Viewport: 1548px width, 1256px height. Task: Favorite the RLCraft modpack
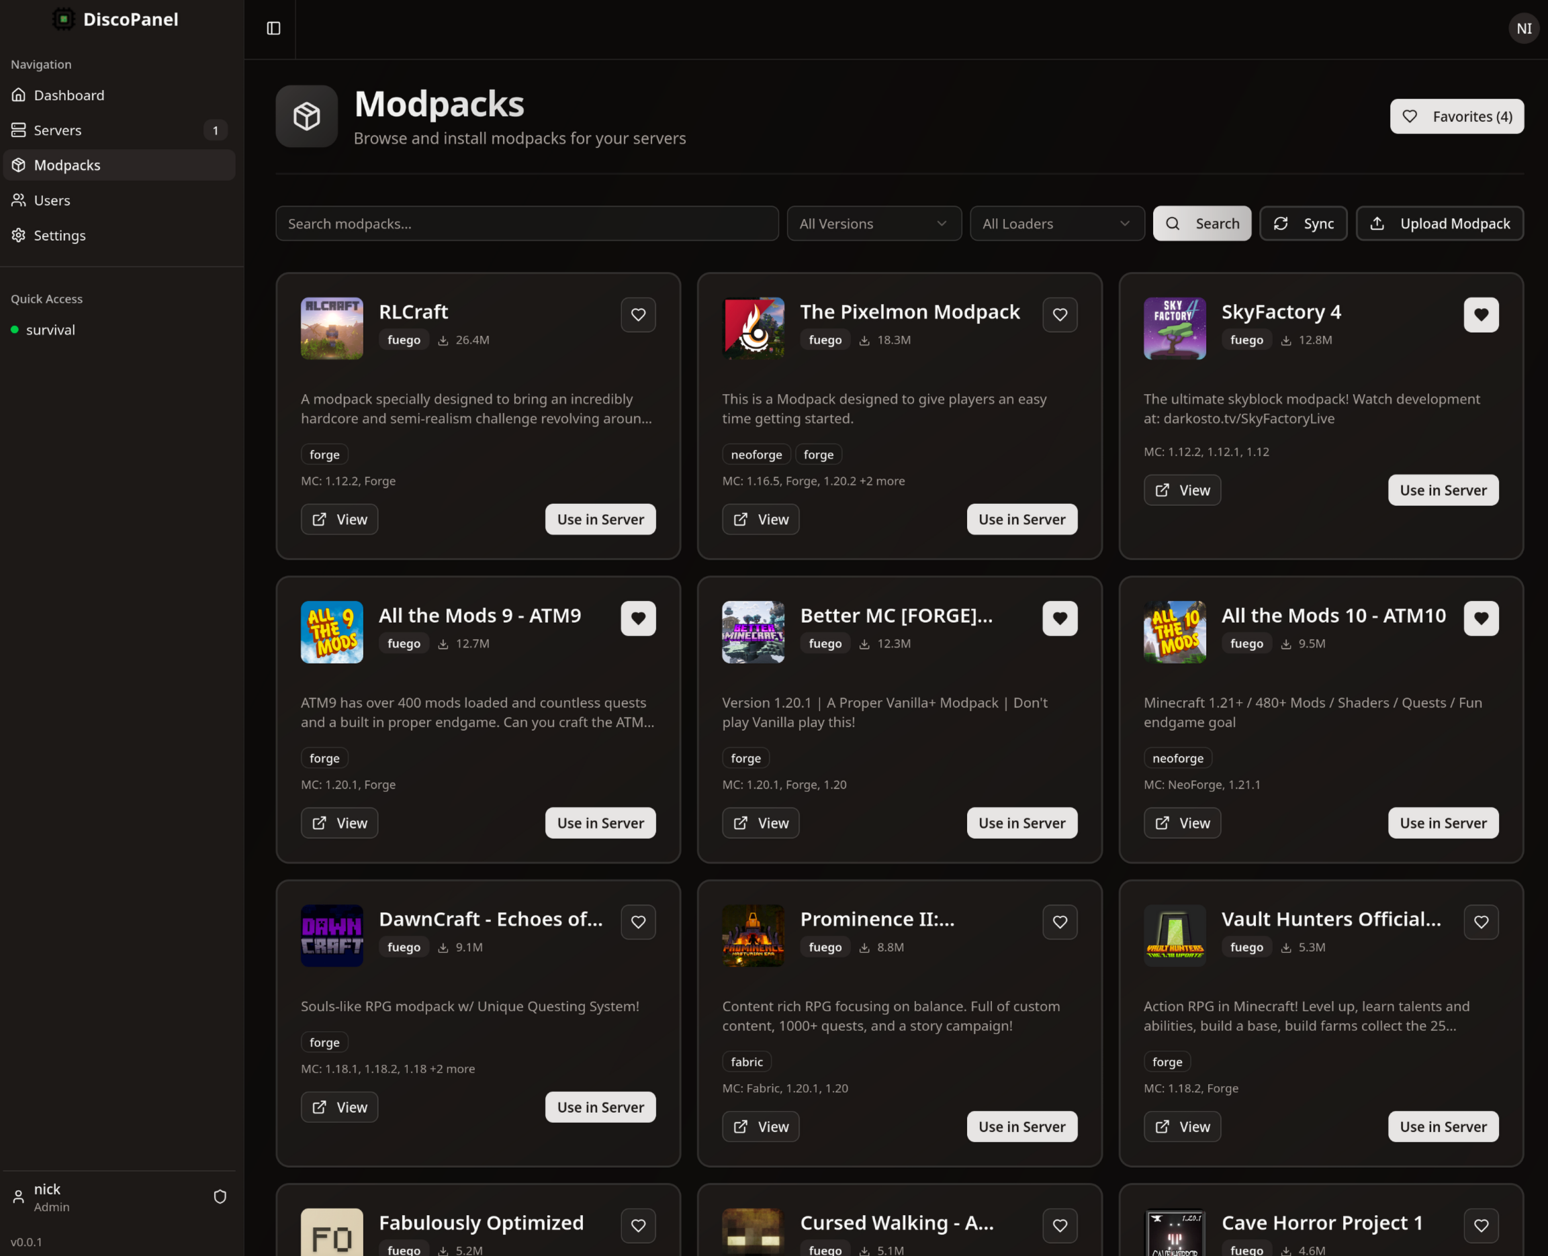(x=638, y=315)
